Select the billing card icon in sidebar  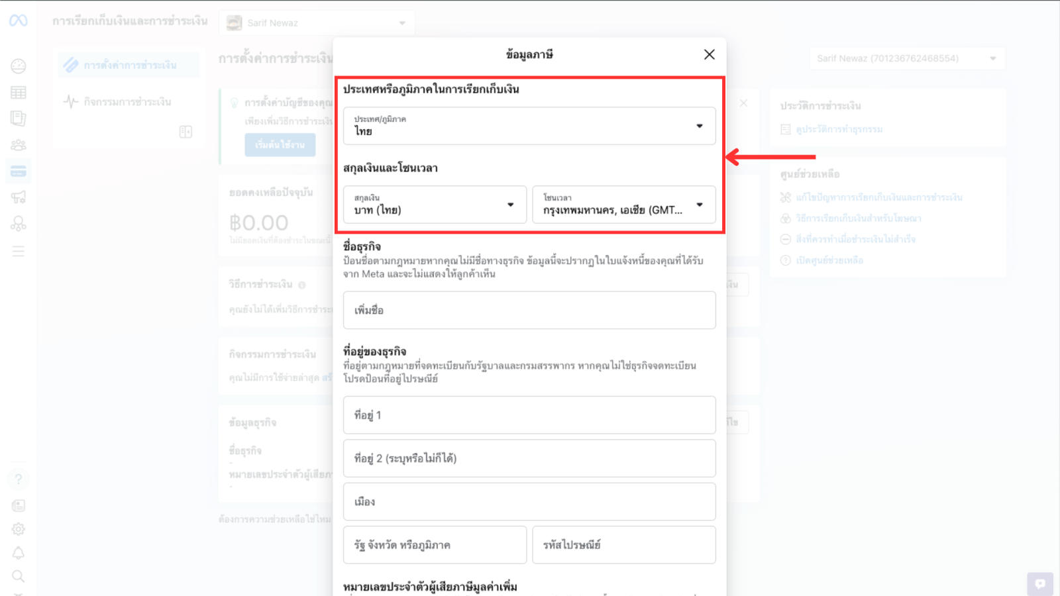pos(19,172)
